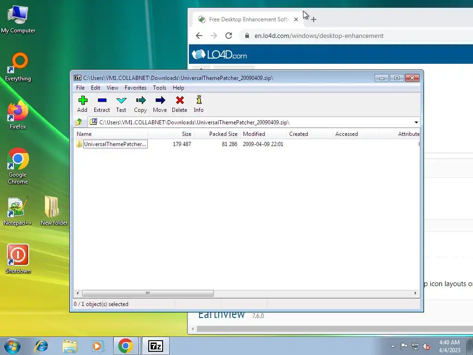Open the Help menu
The width and height of the screenshot is (473, 355).
pos(178,88)
